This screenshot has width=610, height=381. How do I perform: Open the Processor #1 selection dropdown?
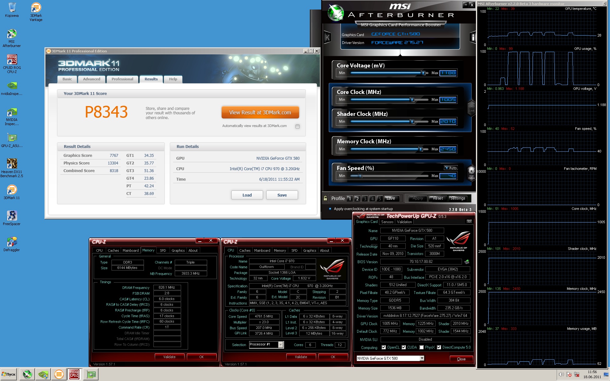[x=281, y=344]
